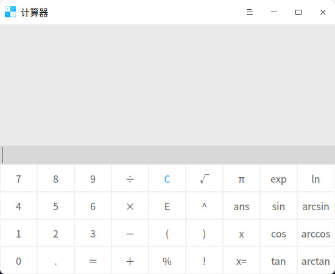Image resolution: width=335 pixels, height=274 pixels.
Task: Select the division ÷ operator
Action: click(x=130, y=179)
